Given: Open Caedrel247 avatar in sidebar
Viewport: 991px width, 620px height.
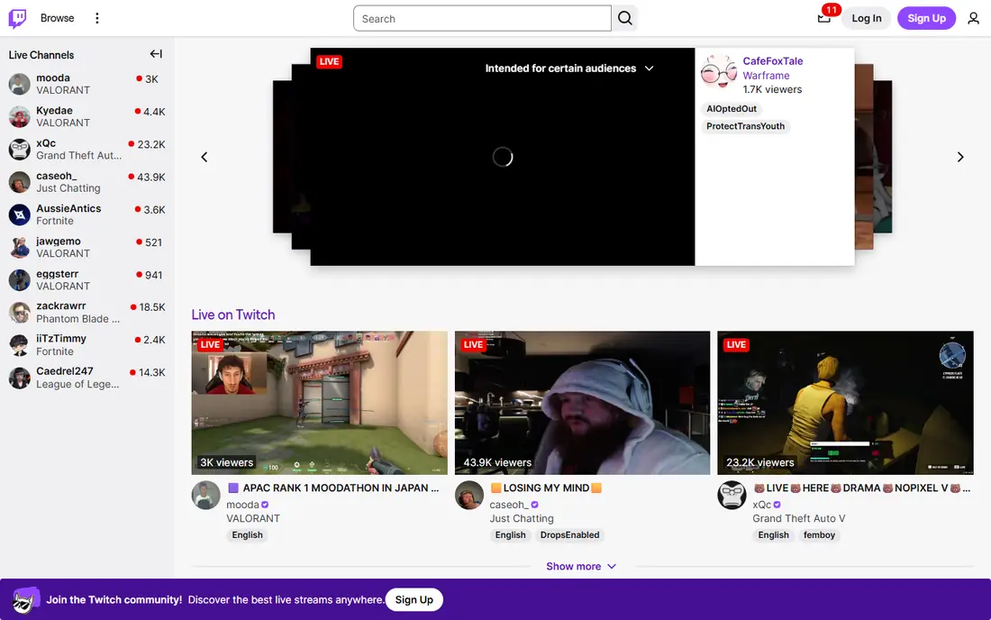Looking at the screenshot, I should click(20, 378).
